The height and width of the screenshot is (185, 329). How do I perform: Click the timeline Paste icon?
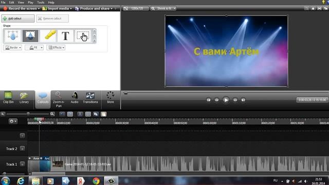[104, 114]
